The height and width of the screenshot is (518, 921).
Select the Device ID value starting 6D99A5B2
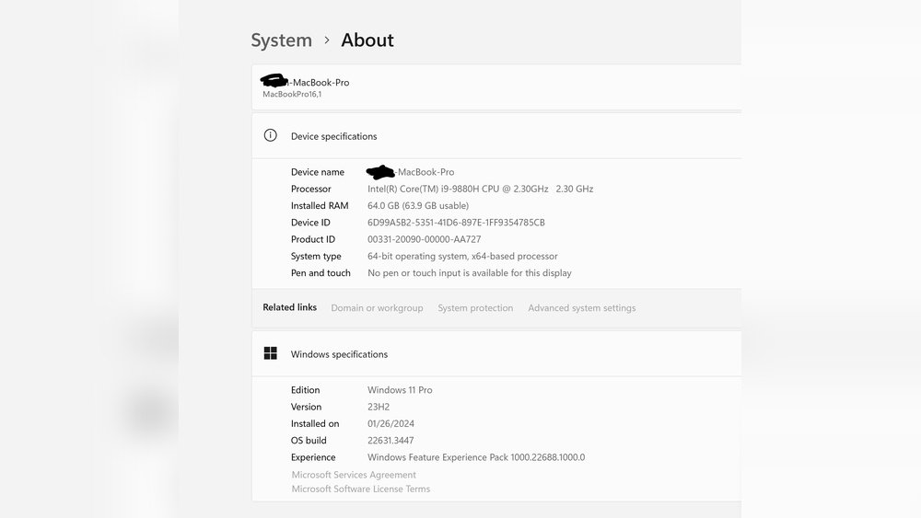pyautogui.click(x=456, y=223)
